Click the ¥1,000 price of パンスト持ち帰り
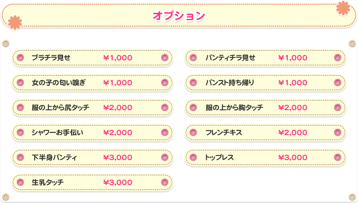 tap(292, 83)
